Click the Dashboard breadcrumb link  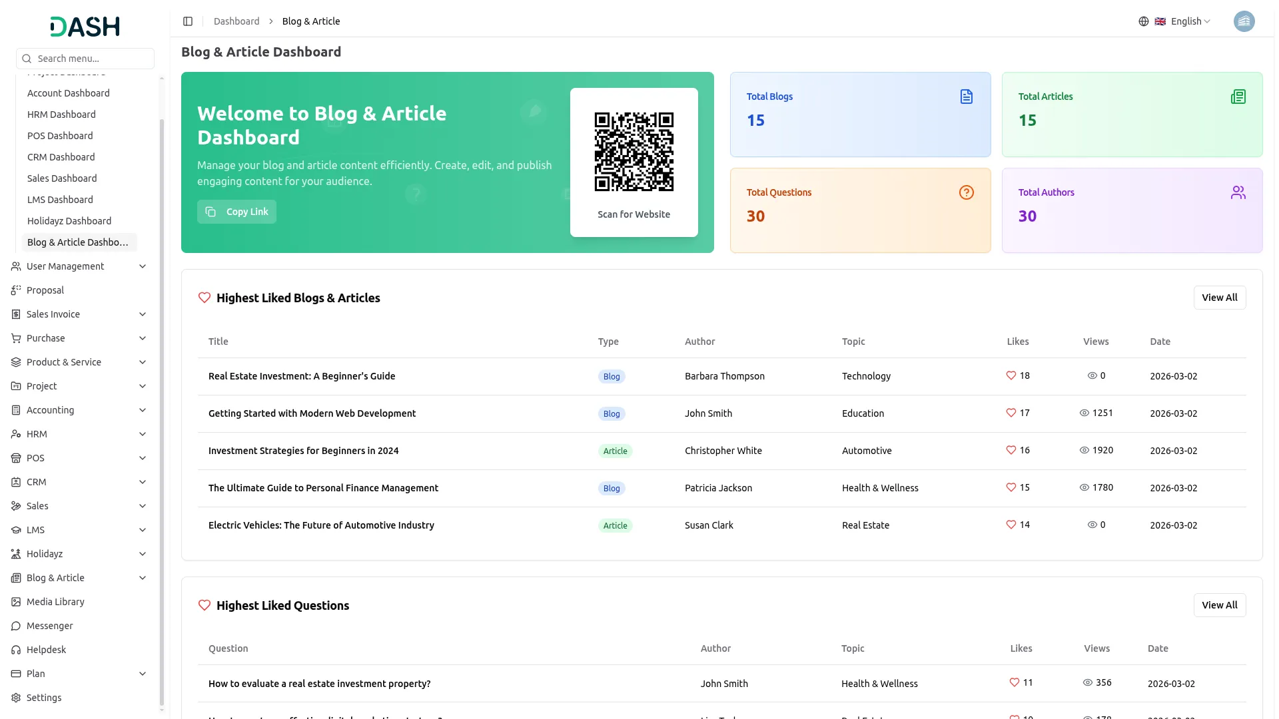236,21
